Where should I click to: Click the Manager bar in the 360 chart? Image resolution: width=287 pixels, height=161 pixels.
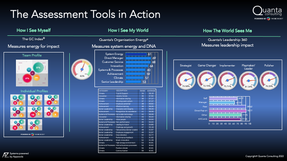222,103
